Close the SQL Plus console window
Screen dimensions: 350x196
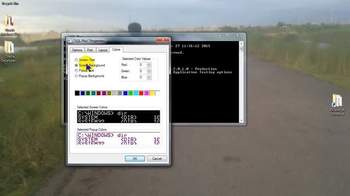pos(237,35)
